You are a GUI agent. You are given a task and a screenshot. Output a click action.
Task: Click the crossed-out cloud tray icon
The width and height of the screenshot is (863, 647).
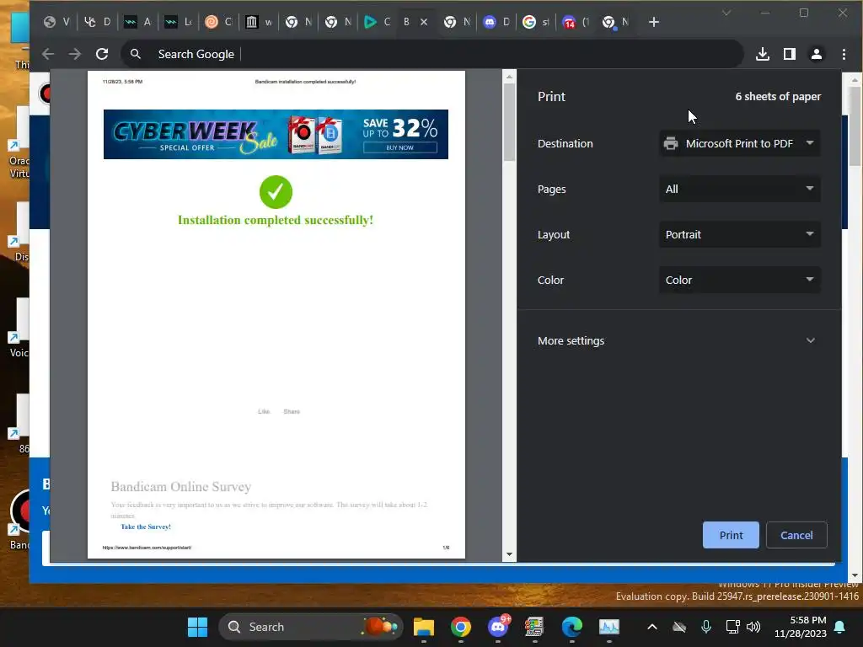(679, 627)
